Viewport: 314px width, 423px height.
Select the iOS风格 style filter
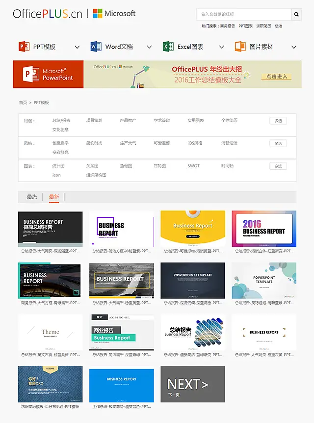[x=195, y=143]
